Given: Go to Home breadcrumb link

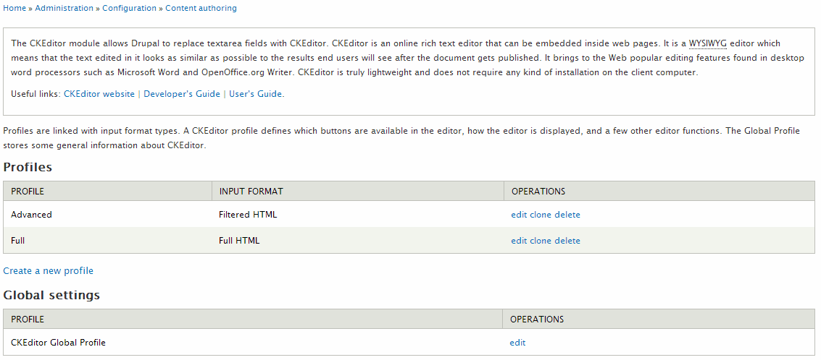Looking at the screenshot, I should (x=14, y=9).
